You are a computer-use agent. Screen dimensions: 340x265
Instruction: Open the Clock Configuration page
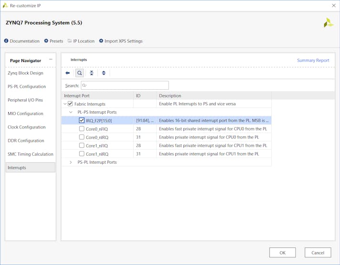(26, 127)
